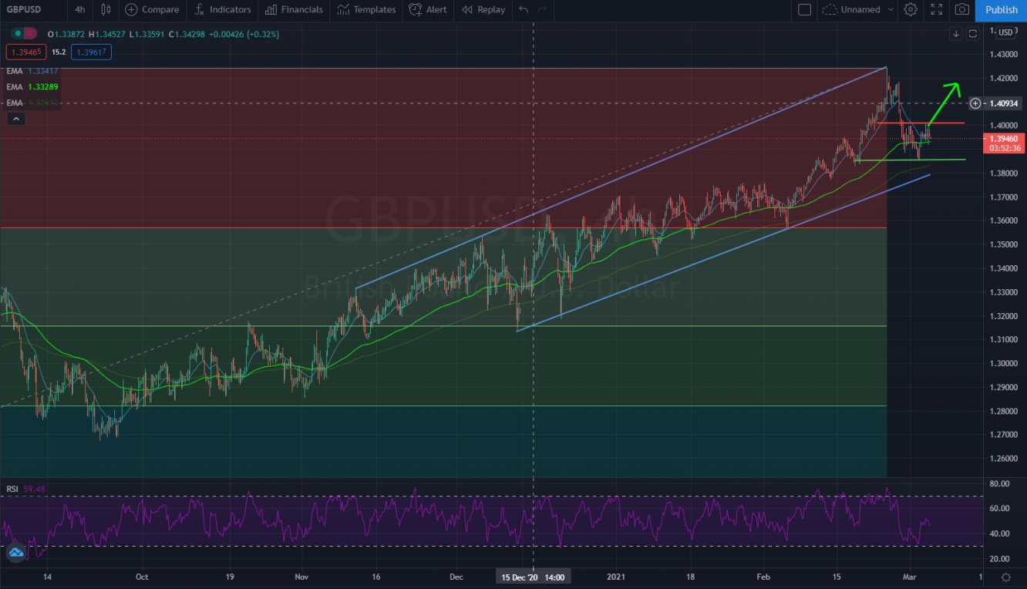Change the 4h timeframe interval
The height and width of the screenshot is (589, 1027).
pos(80,9)
